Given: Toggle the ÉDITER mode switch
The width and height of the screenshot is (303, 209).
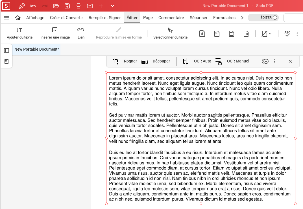Looking at the screenshot, I should point(263,18).
